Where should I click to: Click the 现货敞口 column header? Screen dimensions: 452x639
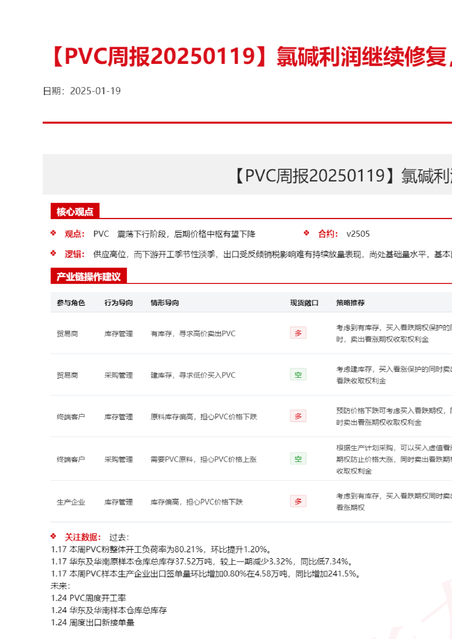[304, 303]
